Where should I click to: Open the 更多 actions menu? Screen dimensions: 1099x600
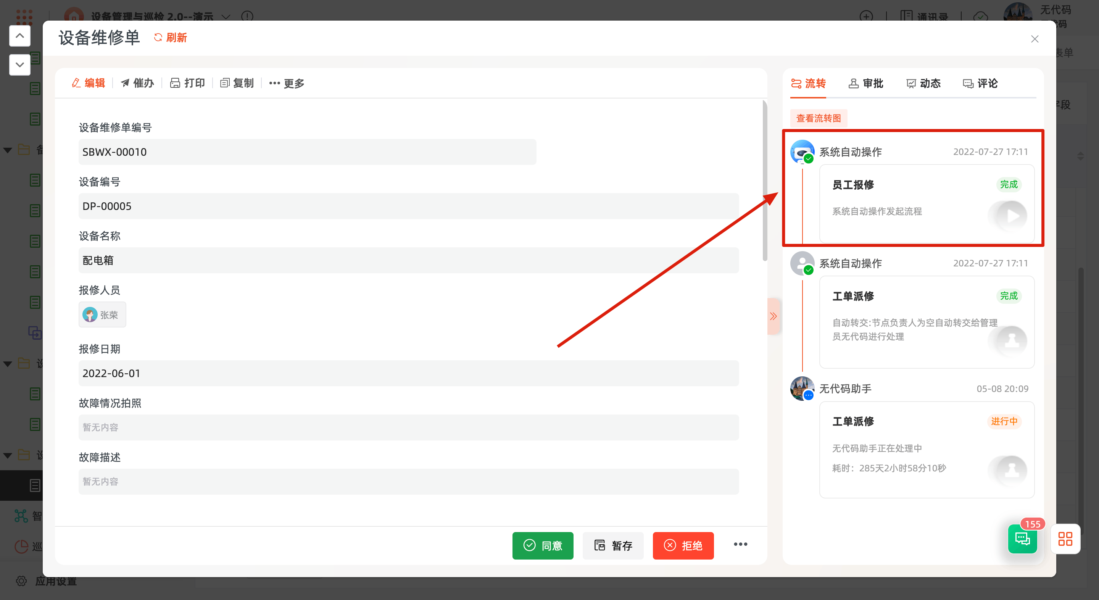click(287, 83)
